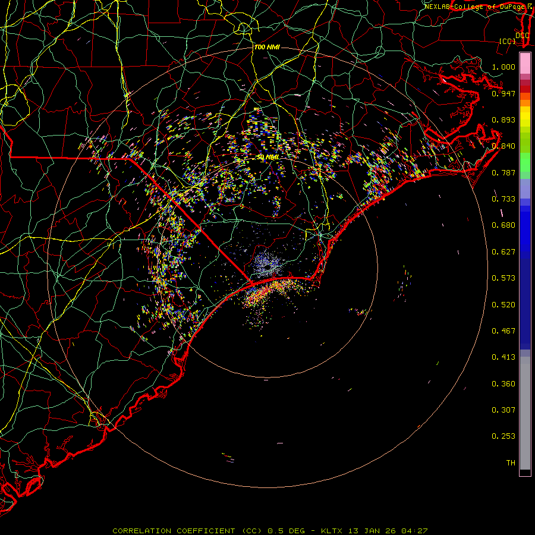Screen dimensions: 535x535
Task: Click the 0.627 color scale value
Action: pos(503,252)
